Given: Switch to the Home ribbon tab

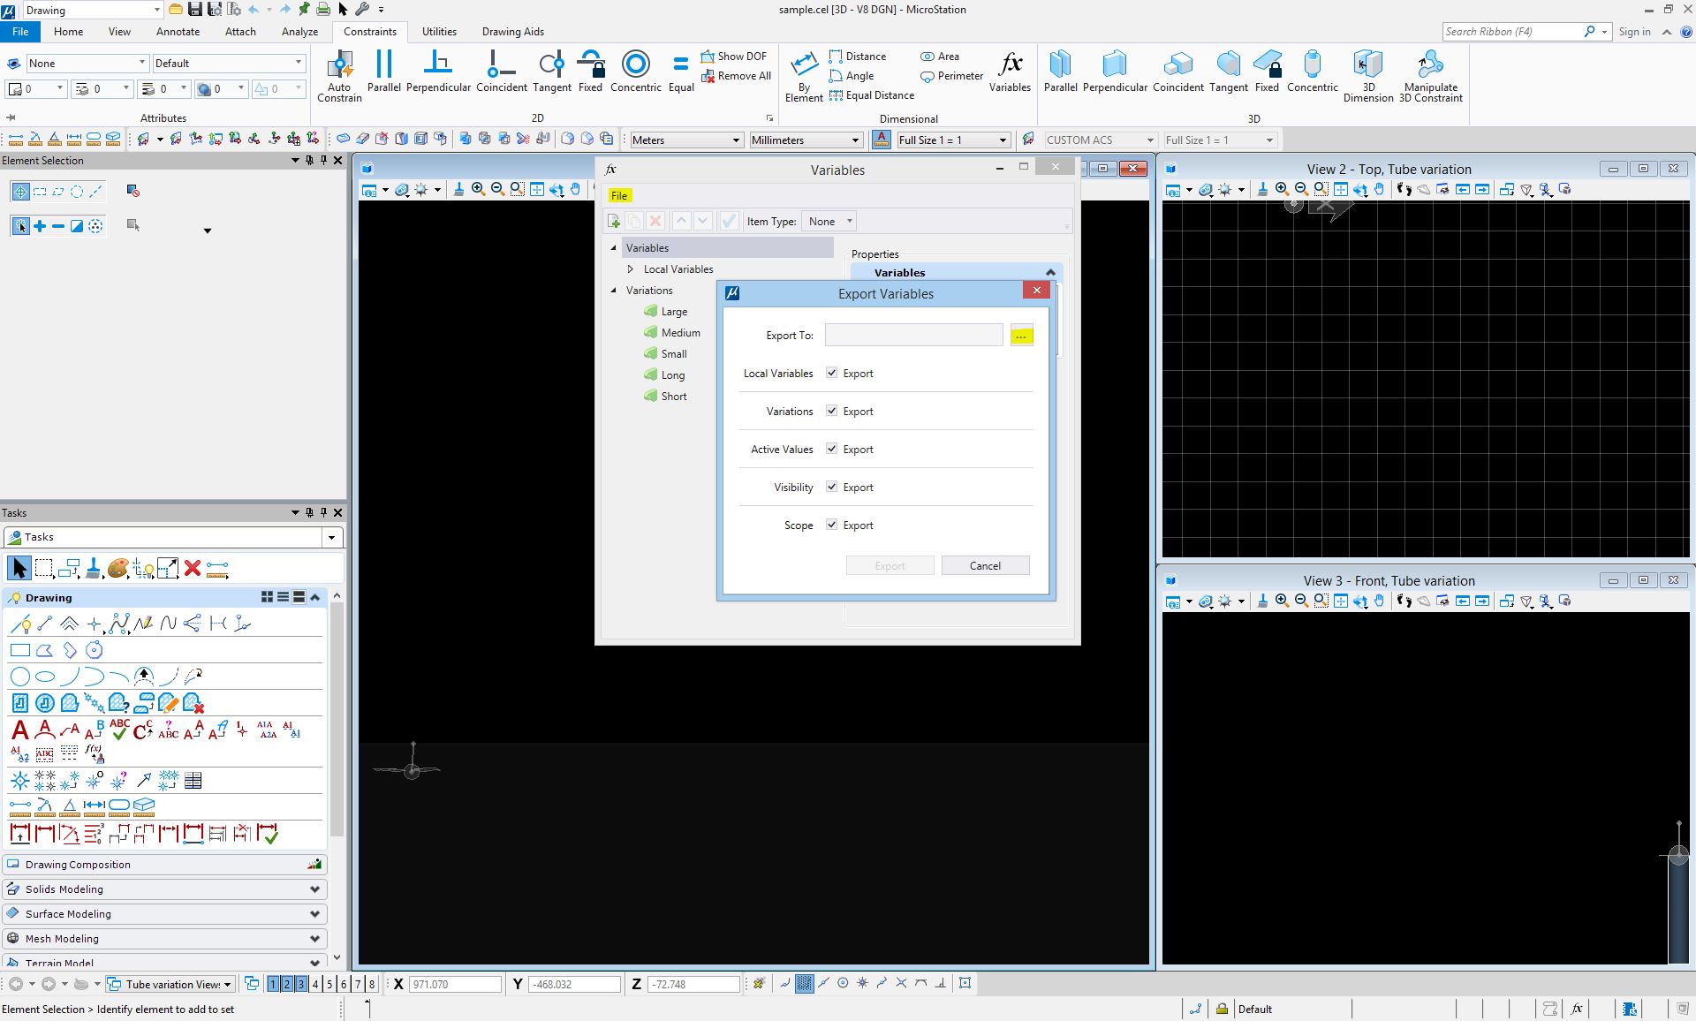Looking at the screenshot, I should [x=68, y=31].
